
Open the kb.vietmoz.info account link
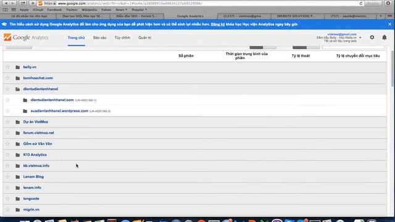[x=36, y=166]
